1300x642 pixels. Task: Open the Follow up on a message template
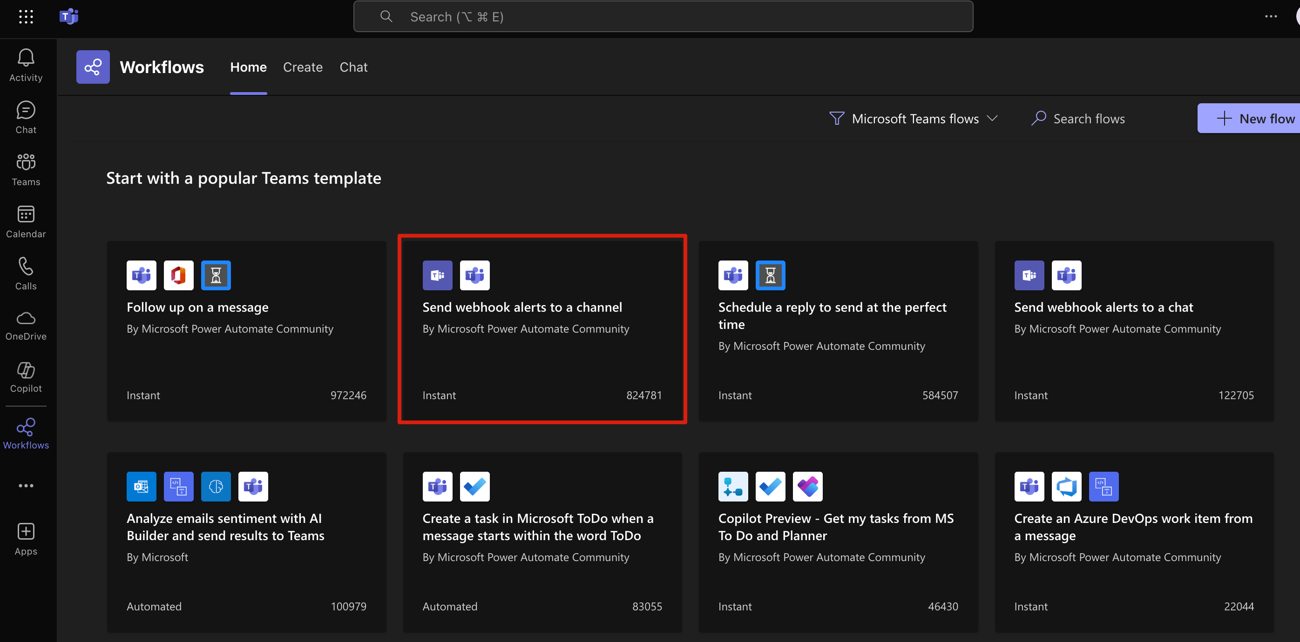pyautogui.click(x=247, y=331)
